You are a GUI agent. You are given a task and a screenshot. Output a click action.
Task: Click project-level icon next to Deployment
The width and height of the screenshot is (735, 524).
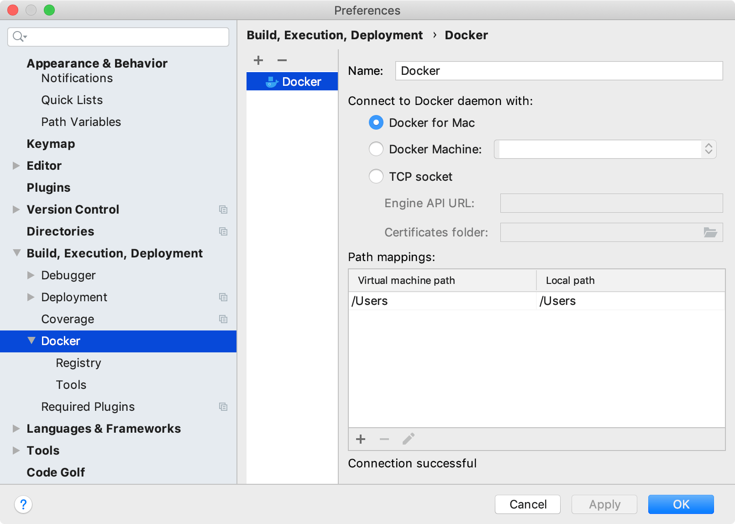(223, 297)
